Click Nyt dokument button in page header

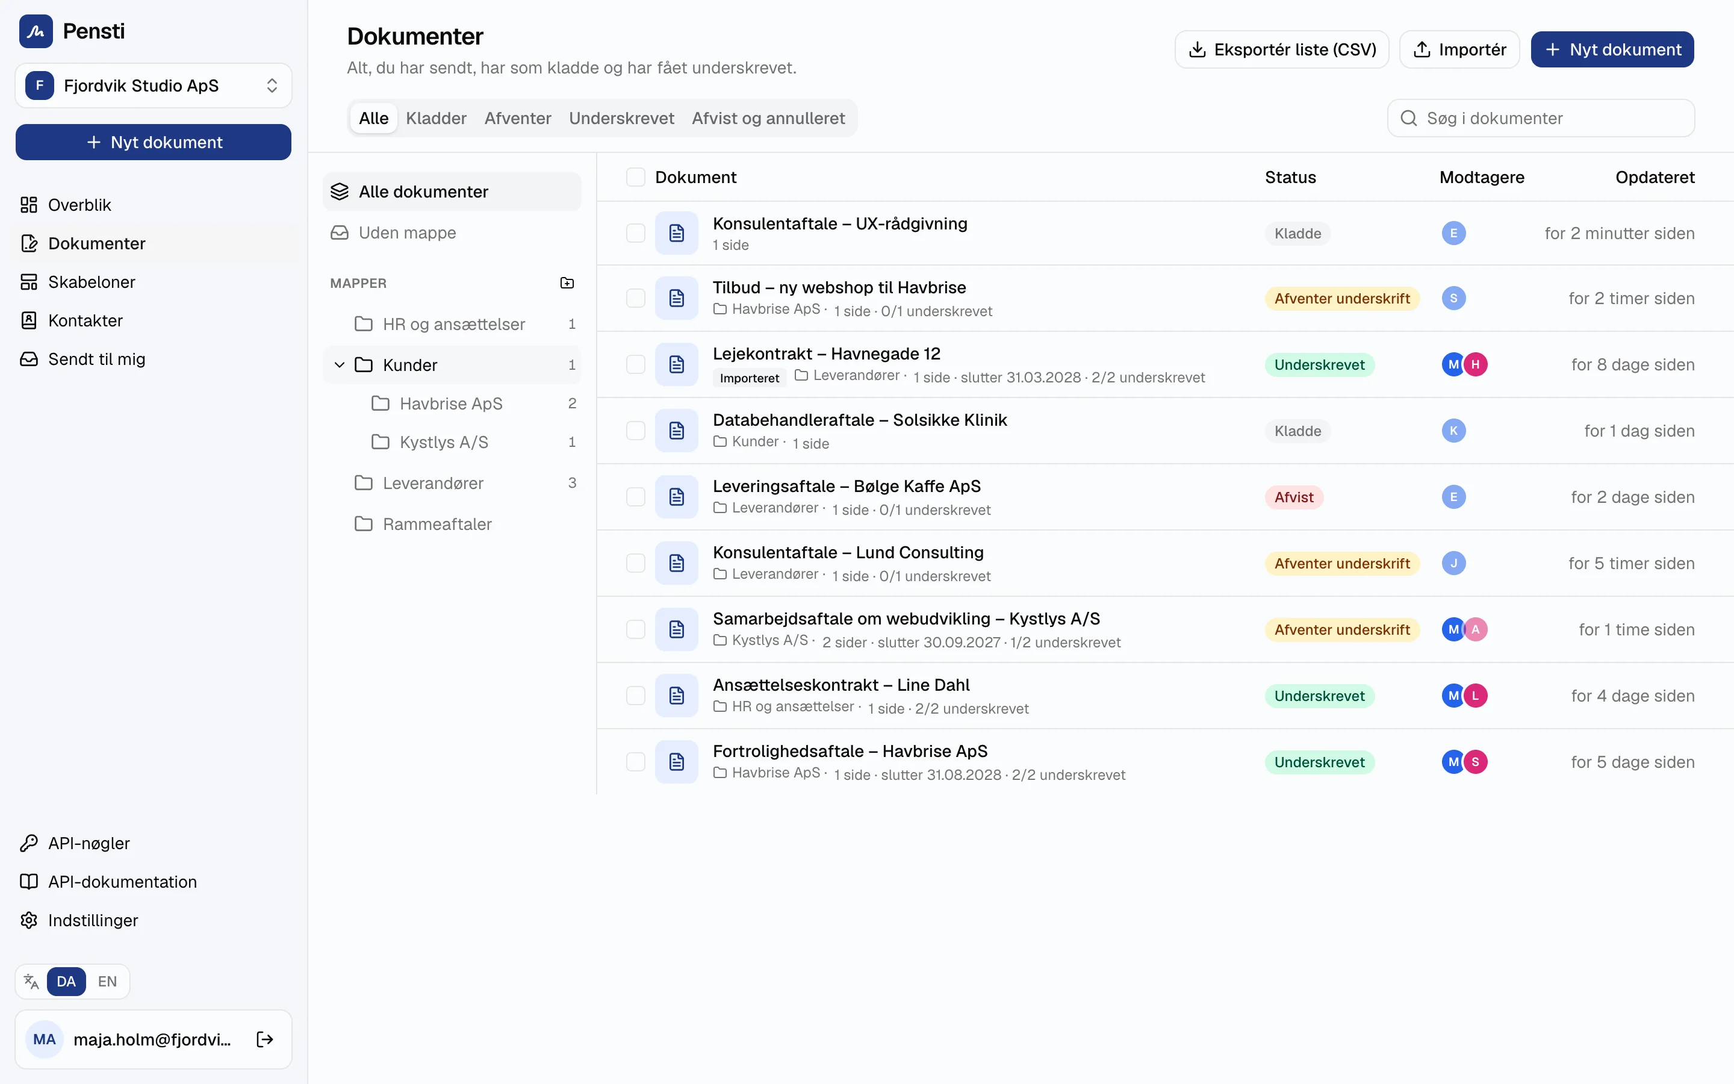(1612, 49)
